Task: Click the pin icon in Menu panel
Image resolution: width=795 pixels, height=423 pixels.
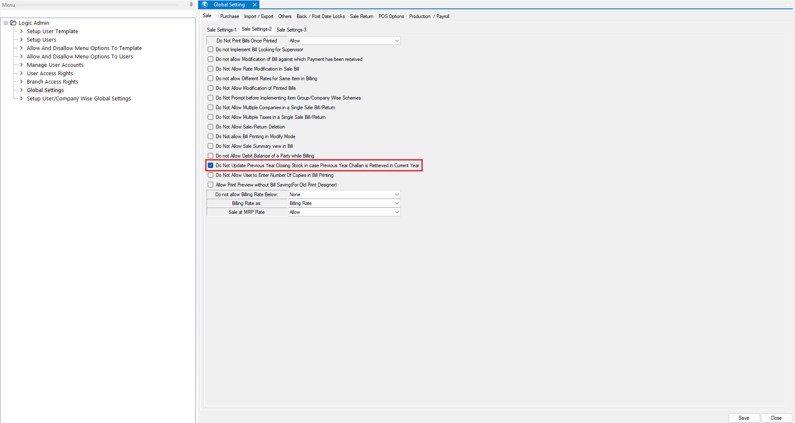Action: point(191,5)
